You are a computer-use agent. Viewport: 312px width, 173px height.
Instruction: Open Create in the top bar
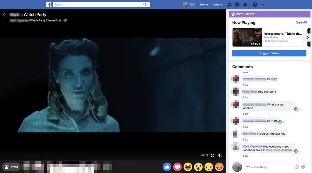coord(217,5)
